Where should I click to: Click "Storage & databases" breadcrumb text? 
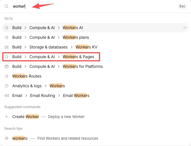48,47
